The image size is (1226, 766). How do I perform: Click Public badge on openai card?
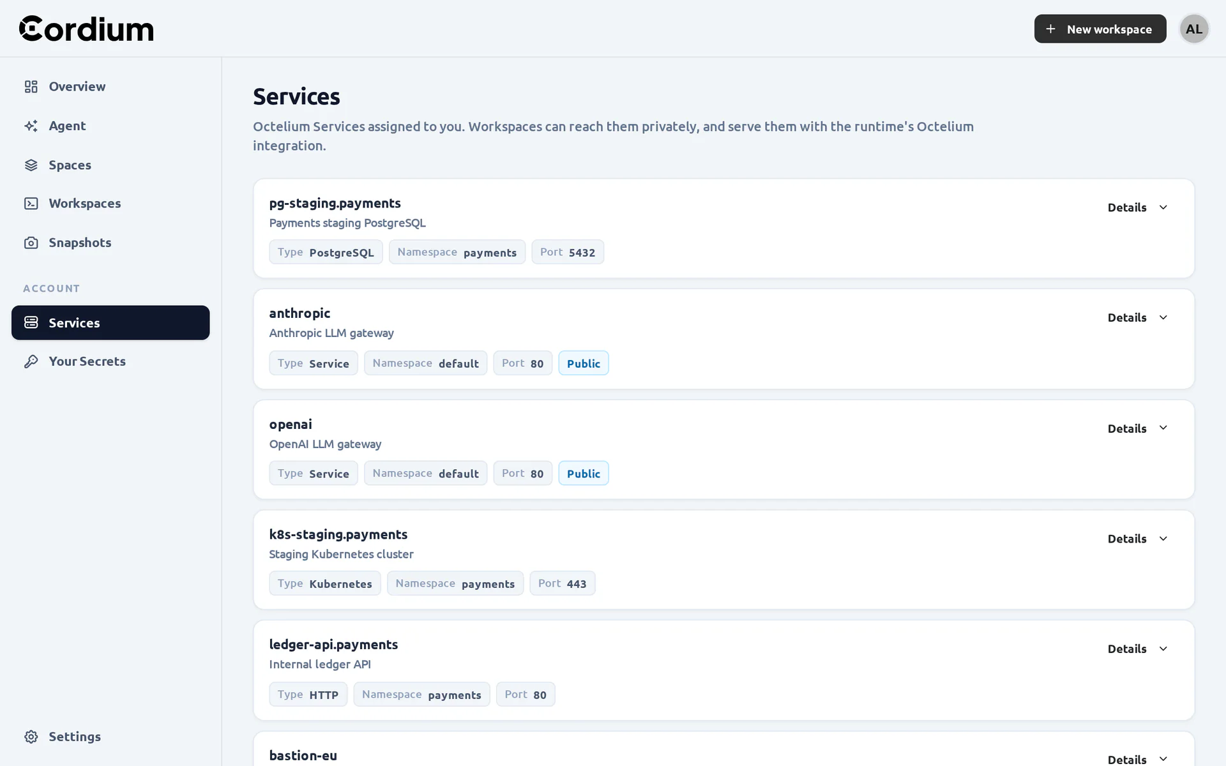pos(583,474)
